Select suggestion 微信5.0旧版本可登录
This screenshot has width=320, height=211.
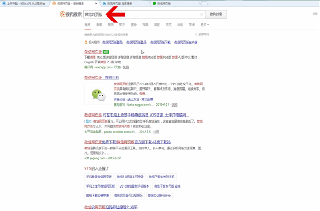click(131, 177)
